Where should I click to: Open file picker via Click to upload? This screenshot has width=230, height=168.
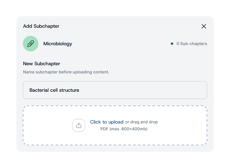coord(107,122)
